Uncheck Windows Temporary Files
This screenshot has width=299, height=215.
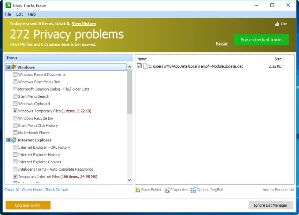point(15,111)
